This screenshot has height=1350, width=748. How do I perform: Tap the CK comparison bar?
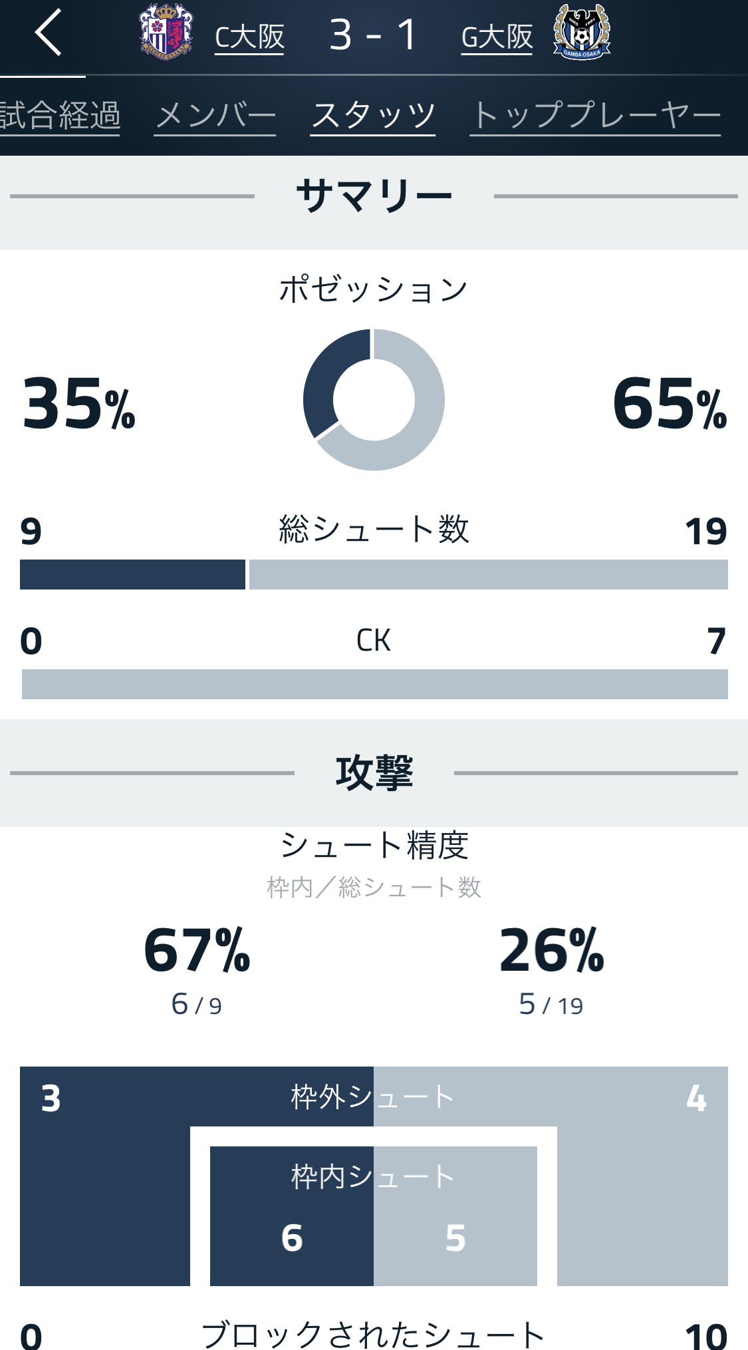(x=374, y=684)
